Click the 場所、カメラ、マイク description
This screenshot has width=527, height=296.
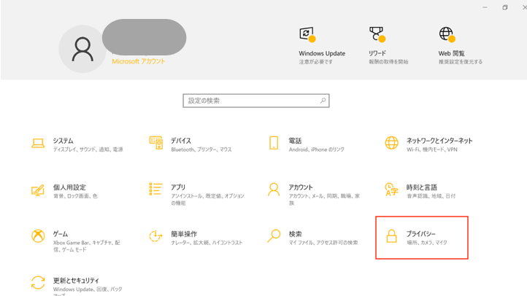coord(427,242)
